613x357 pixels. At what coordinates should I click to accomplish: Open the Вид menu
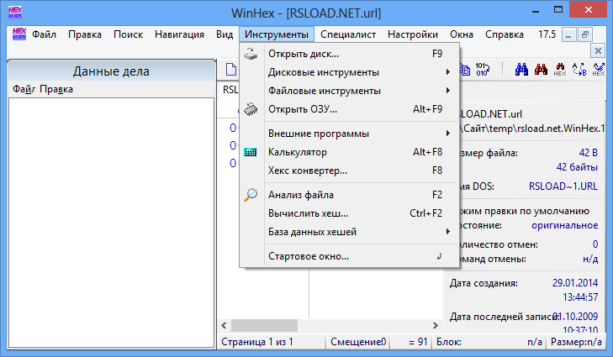click(x=225, y=34)
